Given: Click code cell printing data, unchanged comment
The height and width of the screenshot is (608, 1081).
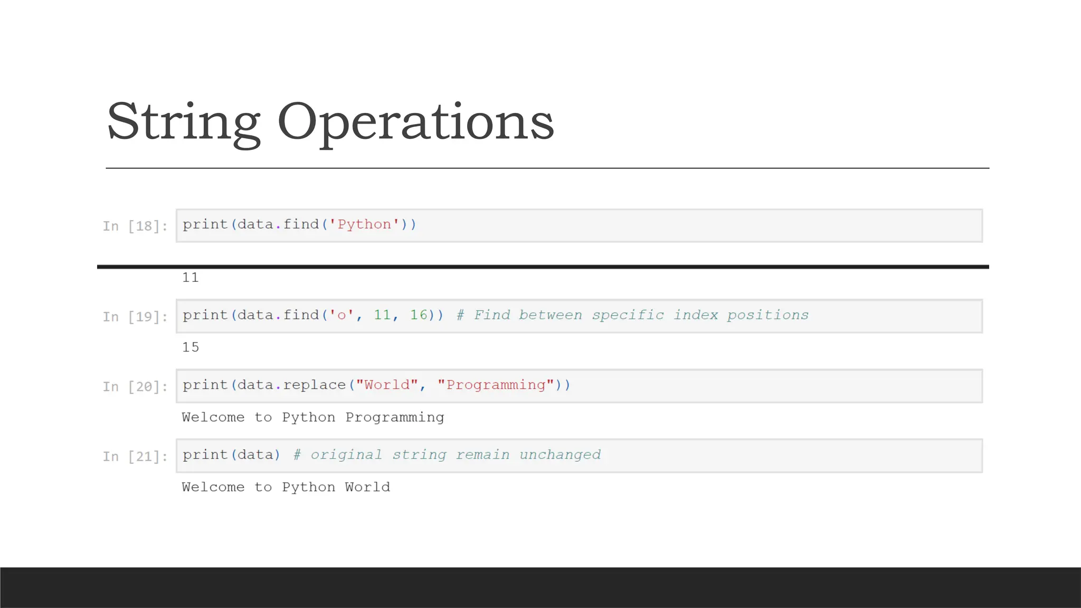Looking at the screenshot, I should 579,455.
